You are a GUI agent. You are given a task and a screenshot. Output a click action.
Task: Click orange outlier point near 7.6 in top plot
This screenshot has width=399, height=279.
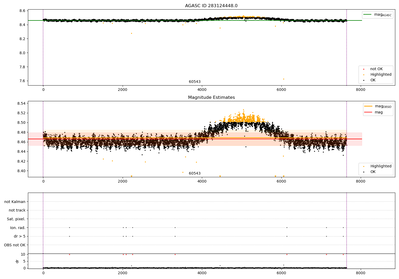coord(284,79)
